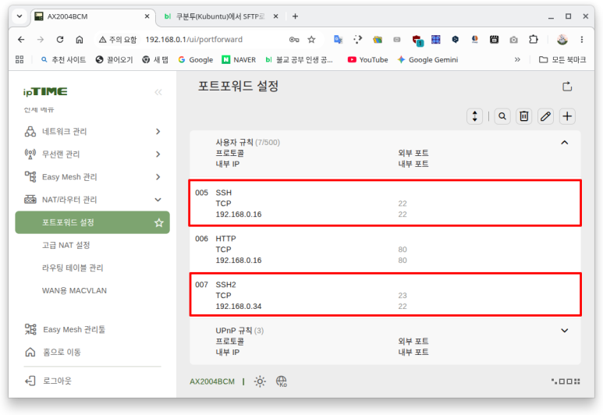Open Chrome three-dot menu
This screenshot has height=415, width=603.
pos(582,39)
